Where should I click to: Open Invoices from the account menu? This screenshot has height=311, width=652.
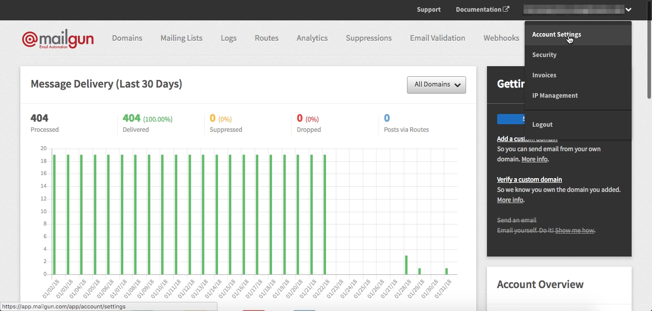[x=578, y=75]
